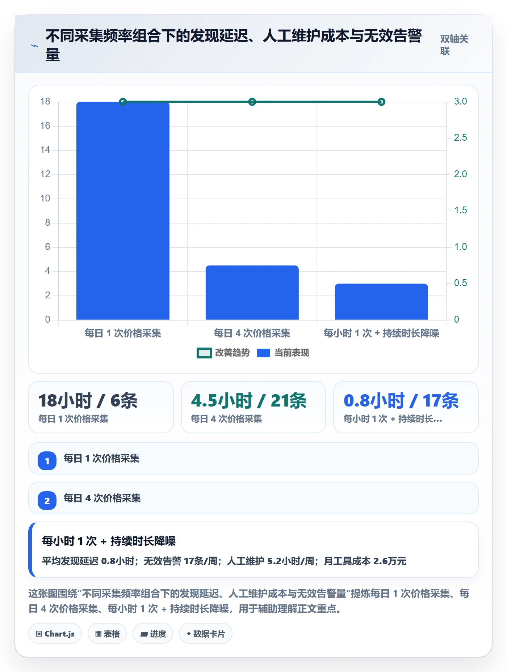This screenshot has width=507, height=672.
Task: Open the 18小时 / 6条 data card
Action: (x=101, y=407)
